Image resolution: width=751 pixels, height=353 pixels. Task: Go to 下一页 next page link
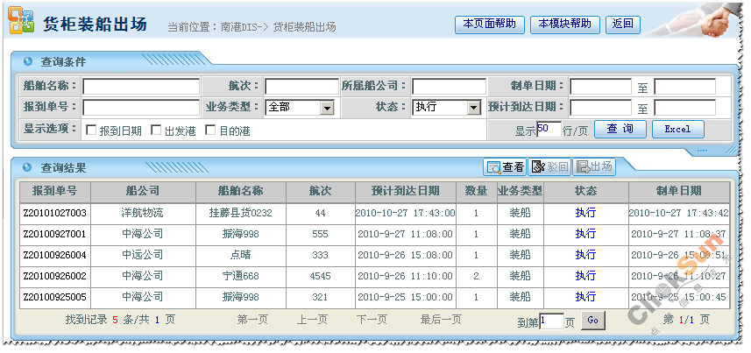[x=372, y=321]
